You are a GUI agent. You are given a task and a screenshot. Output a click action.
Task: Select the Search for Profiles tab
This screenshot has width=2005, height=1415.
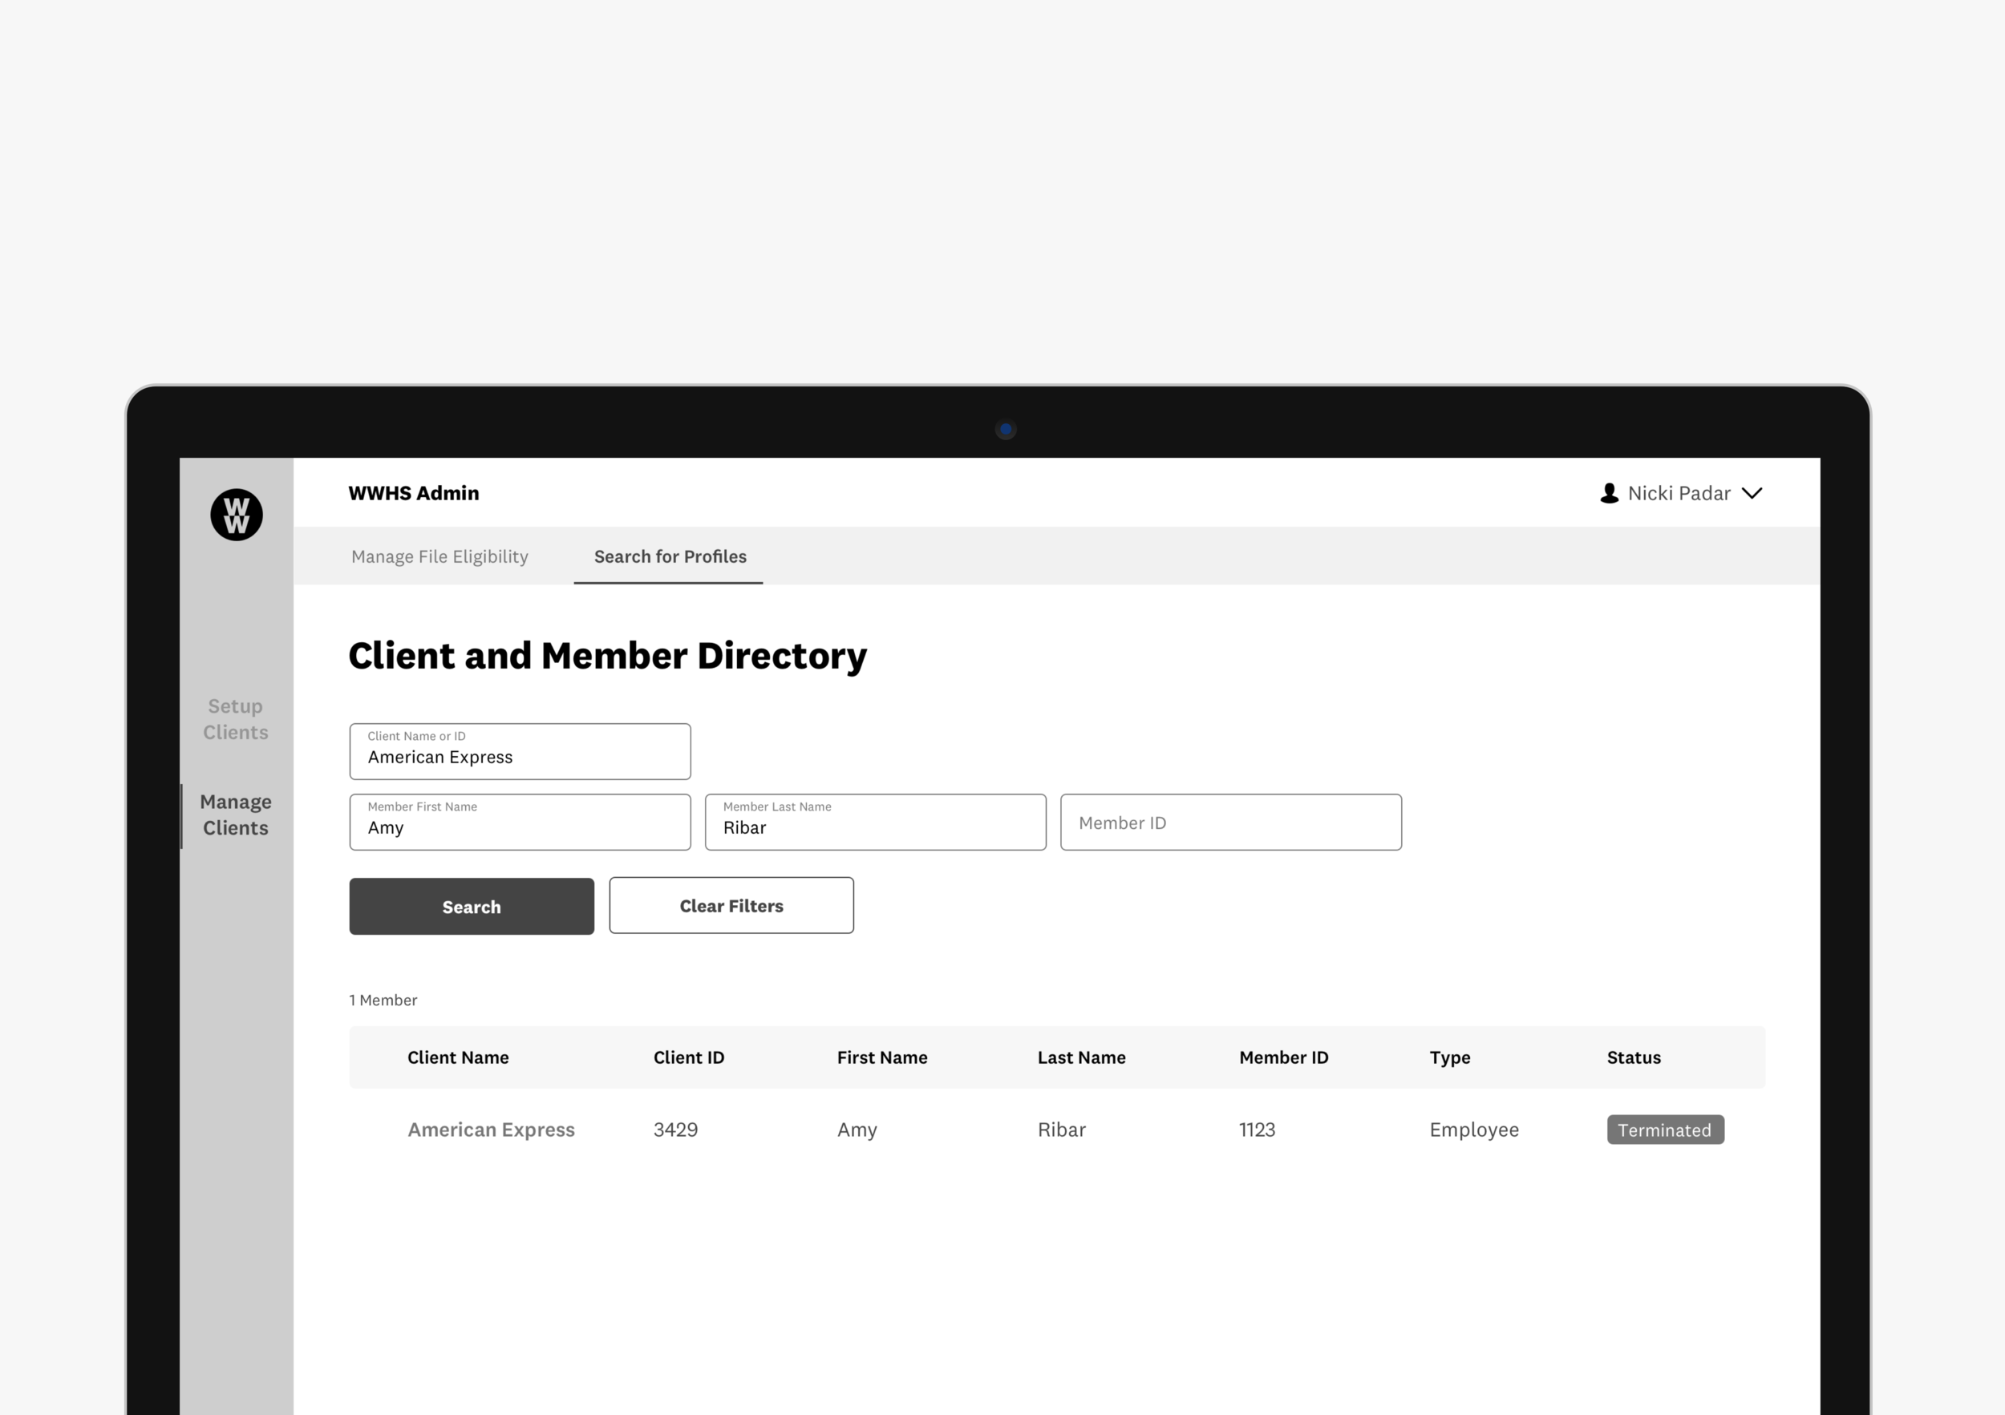point(670,557)
